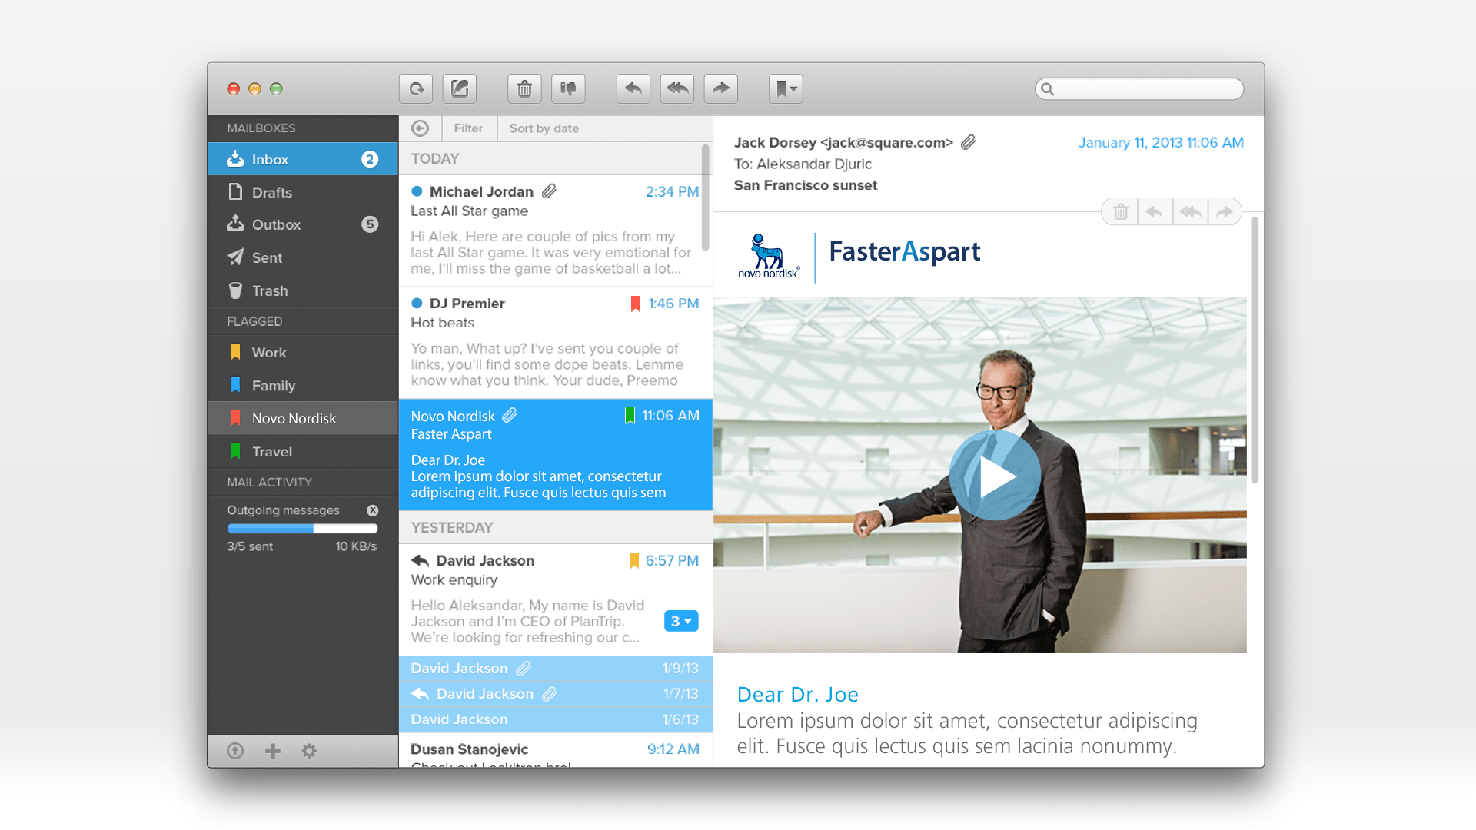Click the outgoing messages progress bar
1476x830 pixels.
(302, 528)
